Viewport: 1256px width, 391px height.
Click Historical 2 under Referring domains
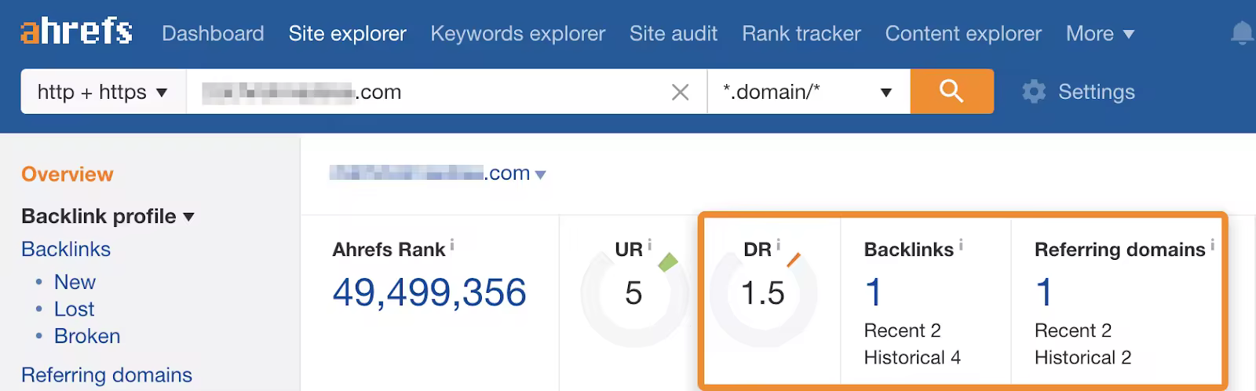pyautogui.click(x=1083, y=358)
